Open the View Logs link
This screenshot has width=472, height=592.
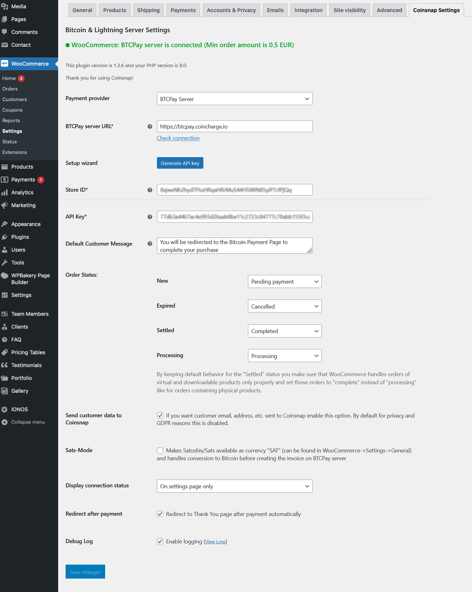[x=216, y=542]
